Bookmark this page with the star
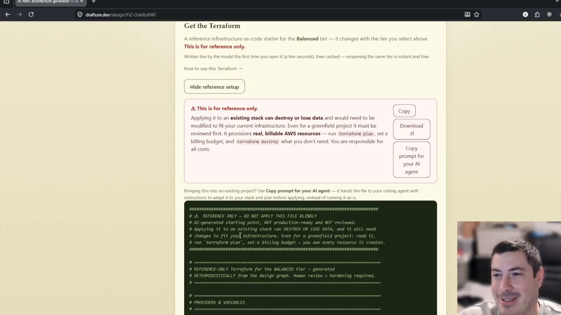The height and width of the screenshot is (315, 561). [476, 14]
